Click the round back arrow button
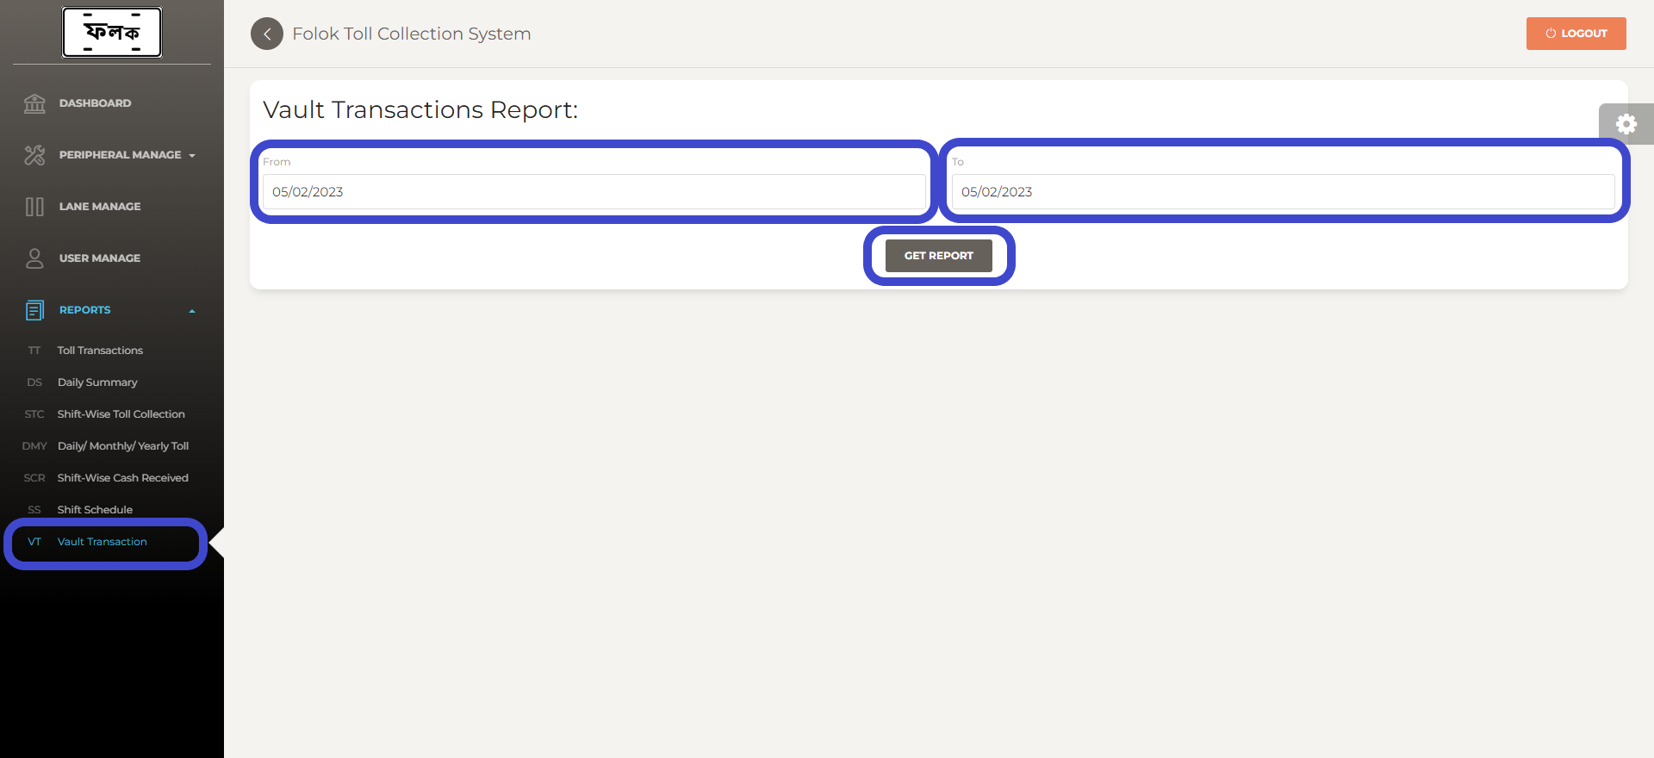The height and width of the screenshot is (758, 1654). click(x=267, y=34)
